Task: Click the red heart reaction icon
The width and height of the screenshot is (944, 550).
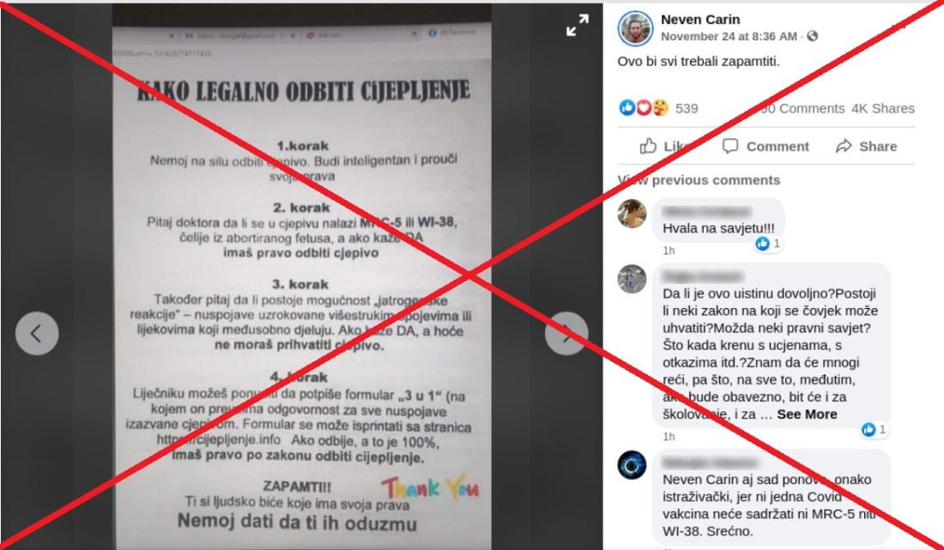Action: (x=644, y=108)
